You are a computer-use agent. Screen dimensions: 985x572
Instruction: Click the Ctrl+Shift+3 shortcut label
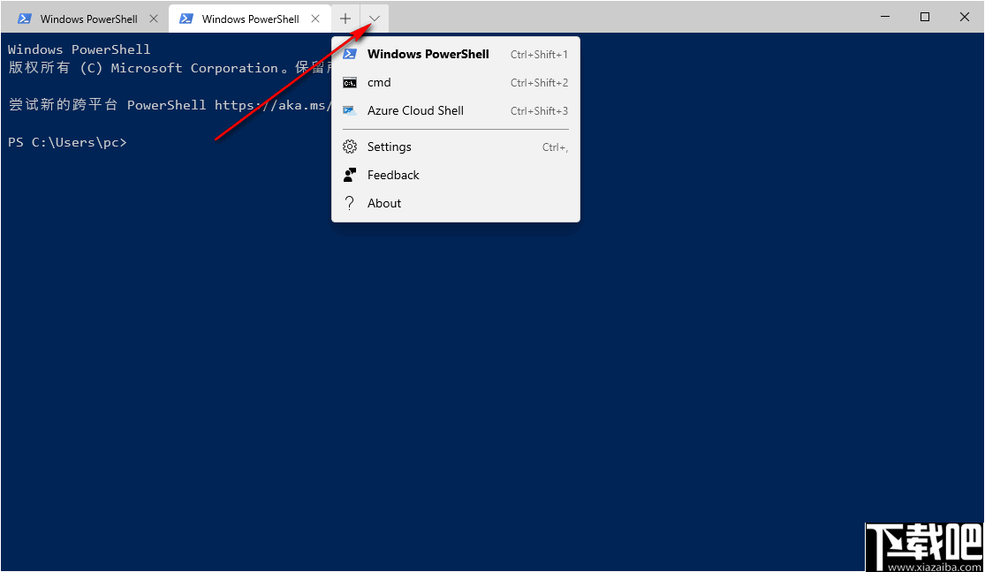pyautogui.click(x=539, y=111)
